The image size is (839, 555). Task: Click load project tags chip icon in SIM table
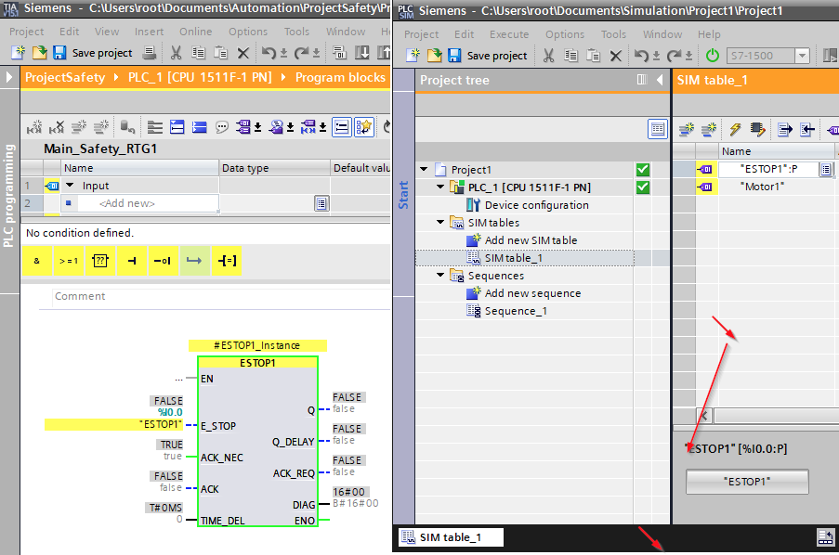[757, 129]
